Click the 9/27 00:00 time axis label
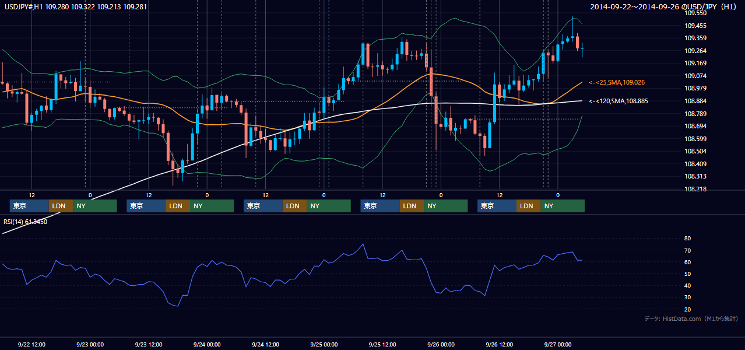 558,344
